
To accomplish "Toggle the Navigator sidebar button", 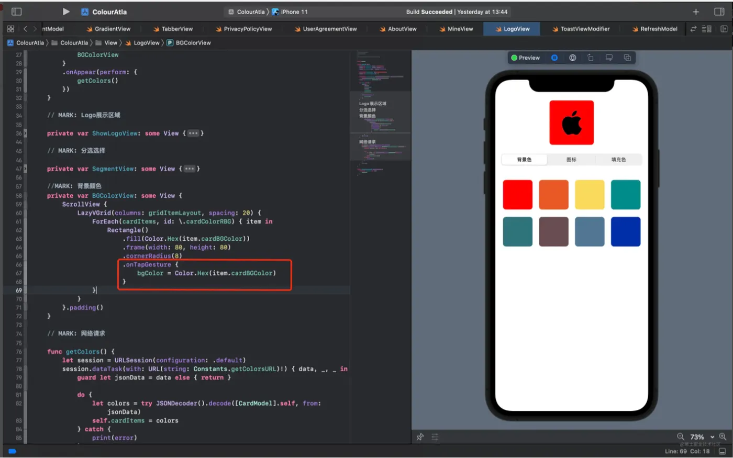I will [16, 12].
